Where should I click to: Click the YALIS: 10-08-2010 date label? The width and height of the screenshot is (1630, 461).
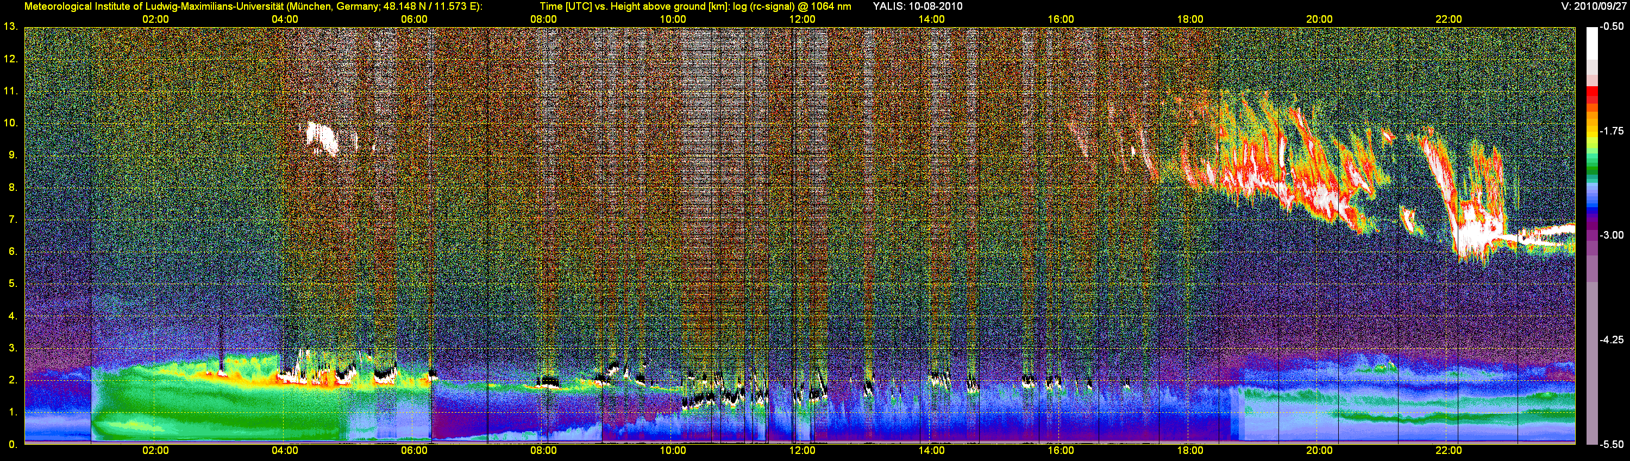click(918, 7)
